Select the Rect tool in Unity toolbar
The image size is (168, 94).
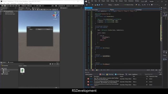coord(13,6)
